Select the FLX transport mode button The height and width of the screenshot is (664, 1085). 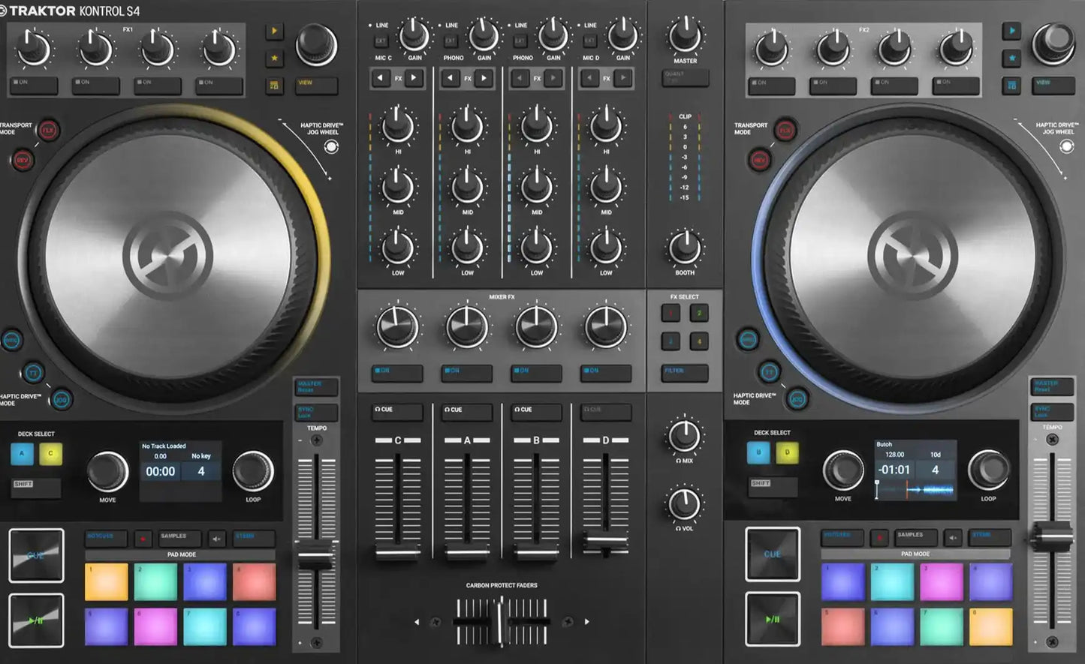pos(47,129)
